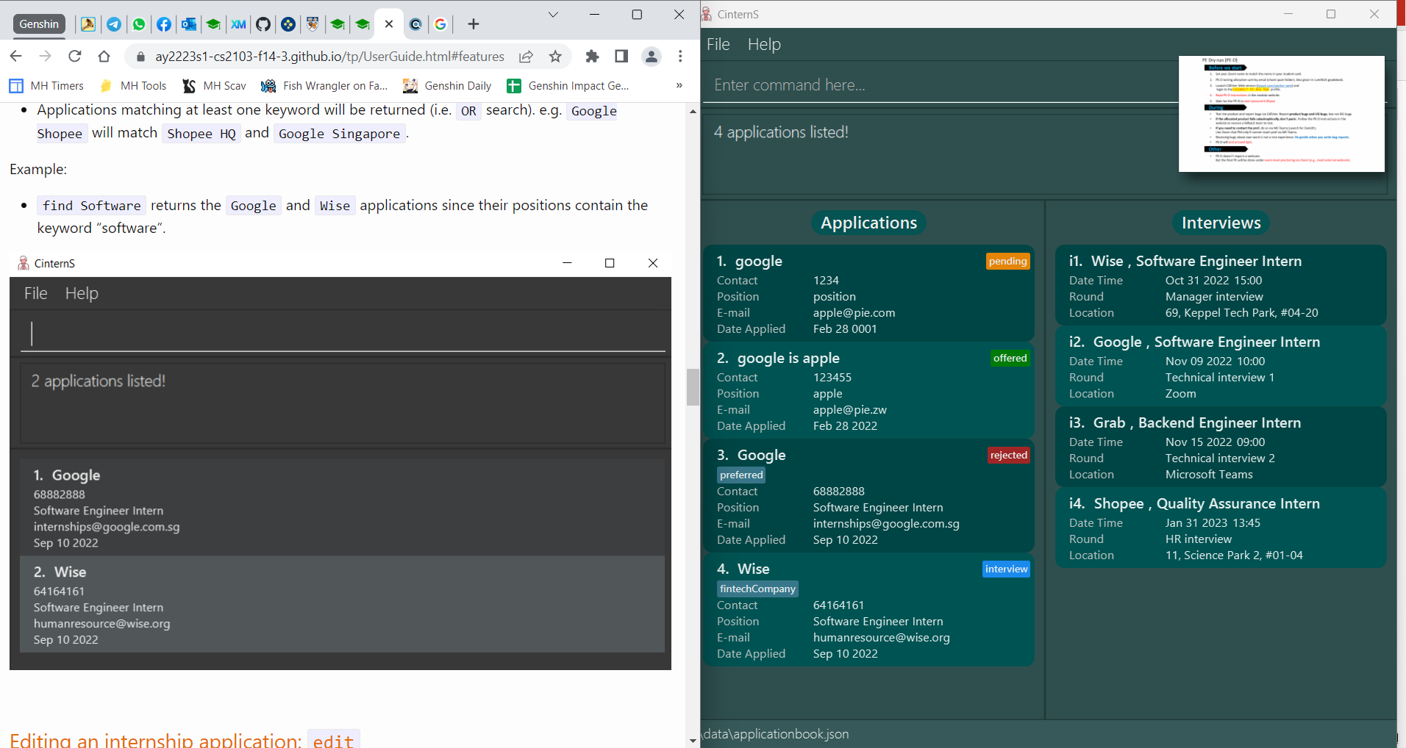
Task: Open the Help menu in CinternS app
Action: [764, 44]
